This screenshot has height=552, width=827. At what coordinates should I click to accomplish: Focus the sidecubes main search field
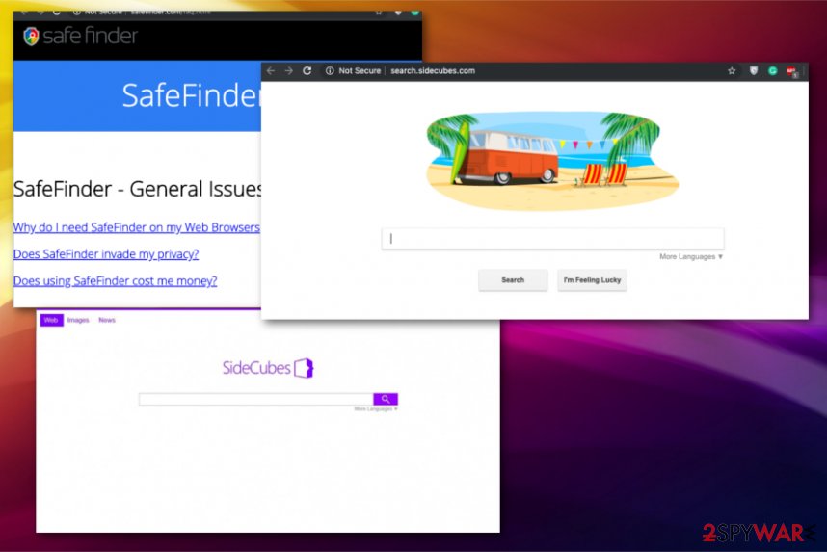(x=552, y=239)
